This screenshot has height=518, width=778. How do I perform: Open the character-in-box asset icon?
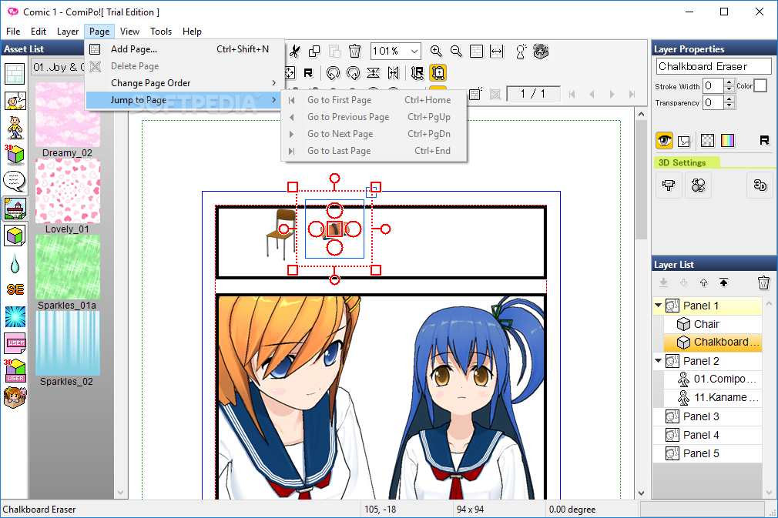[15, 397]
